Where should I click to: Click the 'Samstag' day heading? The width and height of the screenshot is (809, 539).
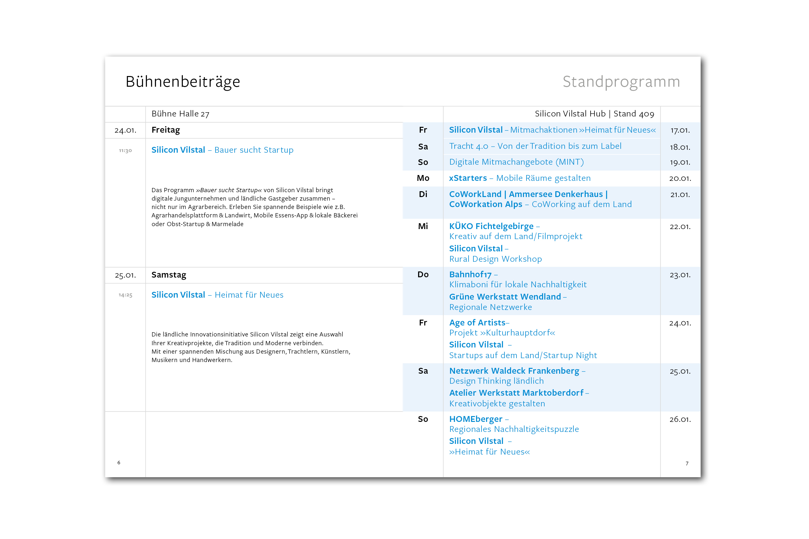click(169, 275)
